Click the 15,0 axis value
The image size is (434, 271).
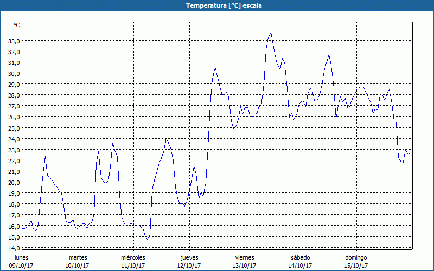click(14, 237)
